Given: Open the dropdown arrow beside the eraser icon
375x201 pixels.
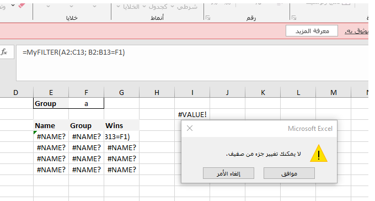Looking at the screenshot, I should coord(13,6).
